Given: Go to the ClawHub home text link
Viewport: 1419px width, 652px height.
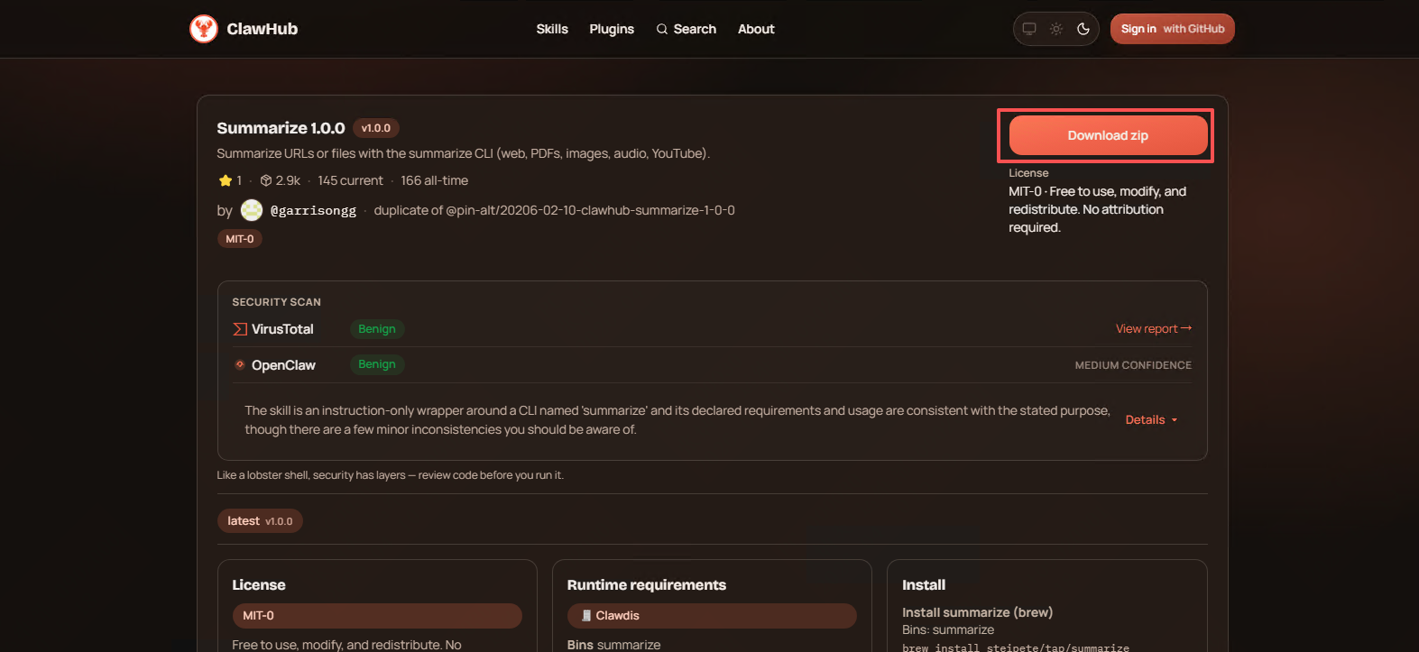Looking at the screenshot, I should pyautogui.click(x=262, y=29).
